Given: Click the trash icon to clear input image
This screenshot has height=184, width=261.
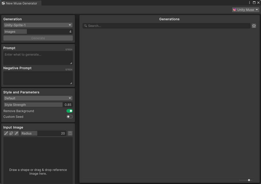Looking at the screenshot, I should point(70,133).
